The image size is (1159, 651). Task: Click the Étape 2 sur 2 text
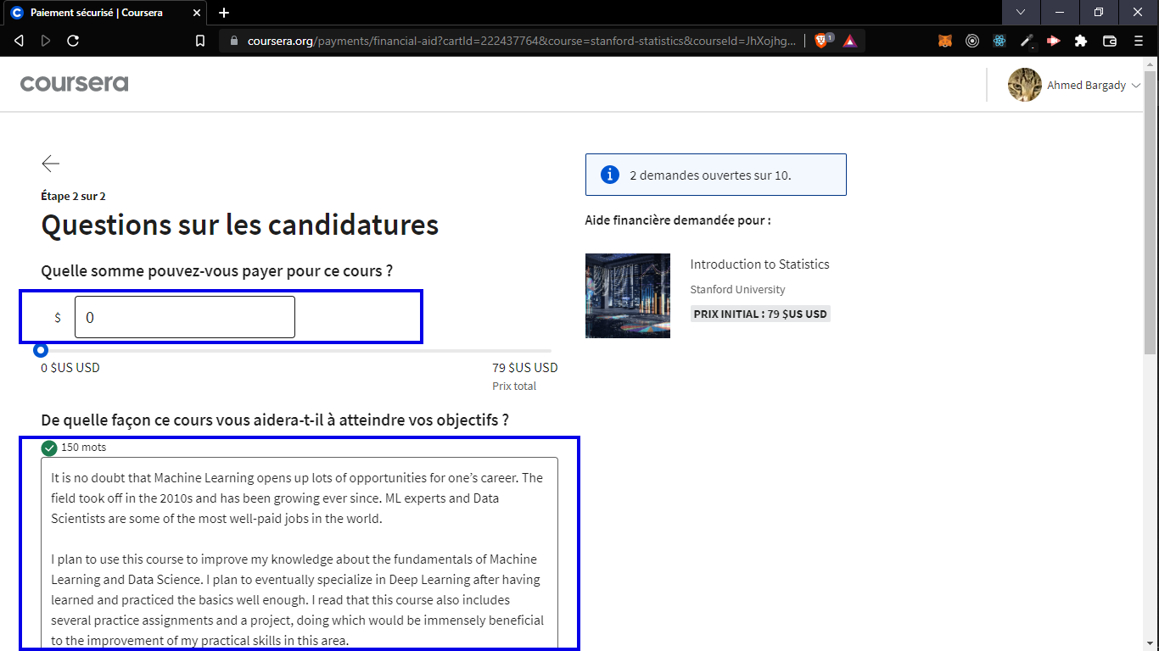coord(73,196)
